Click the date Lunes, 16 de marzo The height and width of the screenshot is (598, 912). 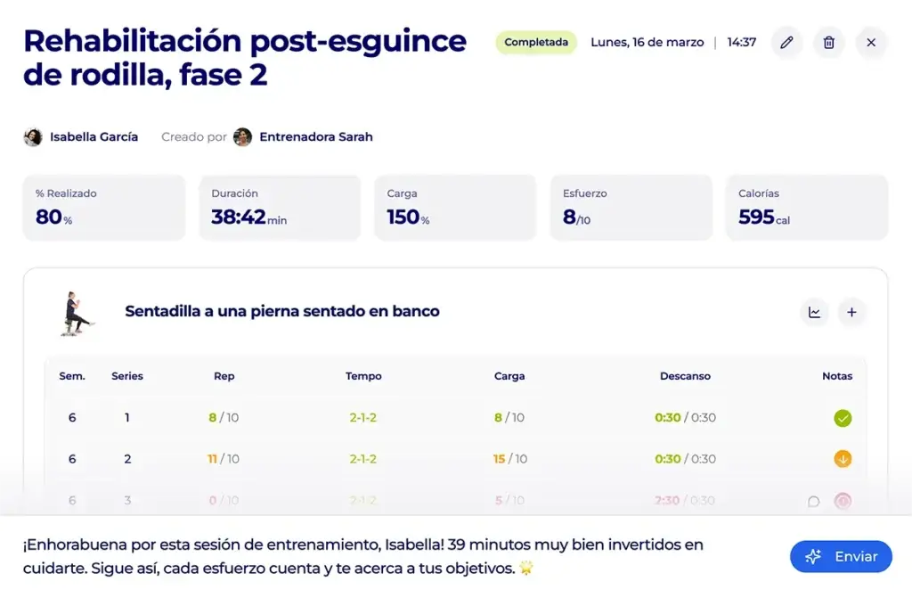pyautogui.click(x=647, y=43)
